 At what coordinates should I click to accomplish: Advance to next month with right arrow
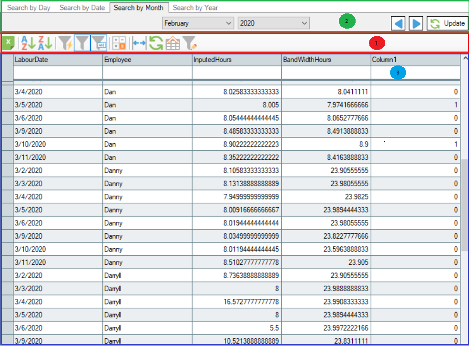pyautogui.click(x=416, y=23)
